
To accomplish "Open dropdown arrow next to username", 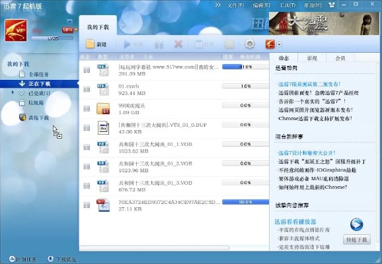I will [69, 21].
